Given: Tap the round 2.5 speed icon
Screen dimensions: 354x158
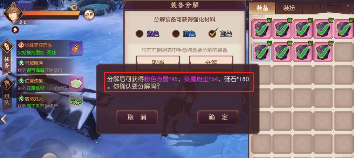Looking at the screenshot, I should pyautogui.click(x=89, y=15).
